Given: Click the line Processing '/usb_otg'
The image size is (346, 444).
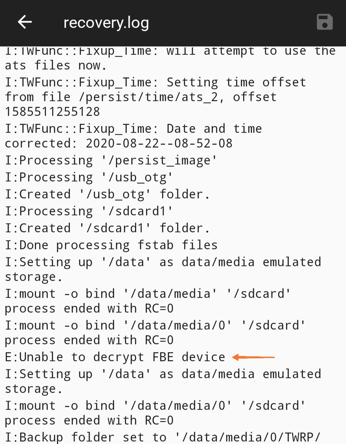Looking at the screenshot, I should [x=89, y=178].
